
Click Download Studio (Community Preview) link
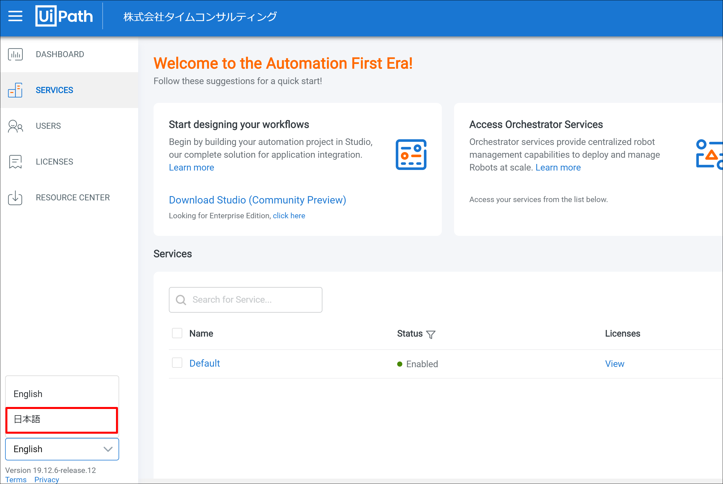(257, 200)
